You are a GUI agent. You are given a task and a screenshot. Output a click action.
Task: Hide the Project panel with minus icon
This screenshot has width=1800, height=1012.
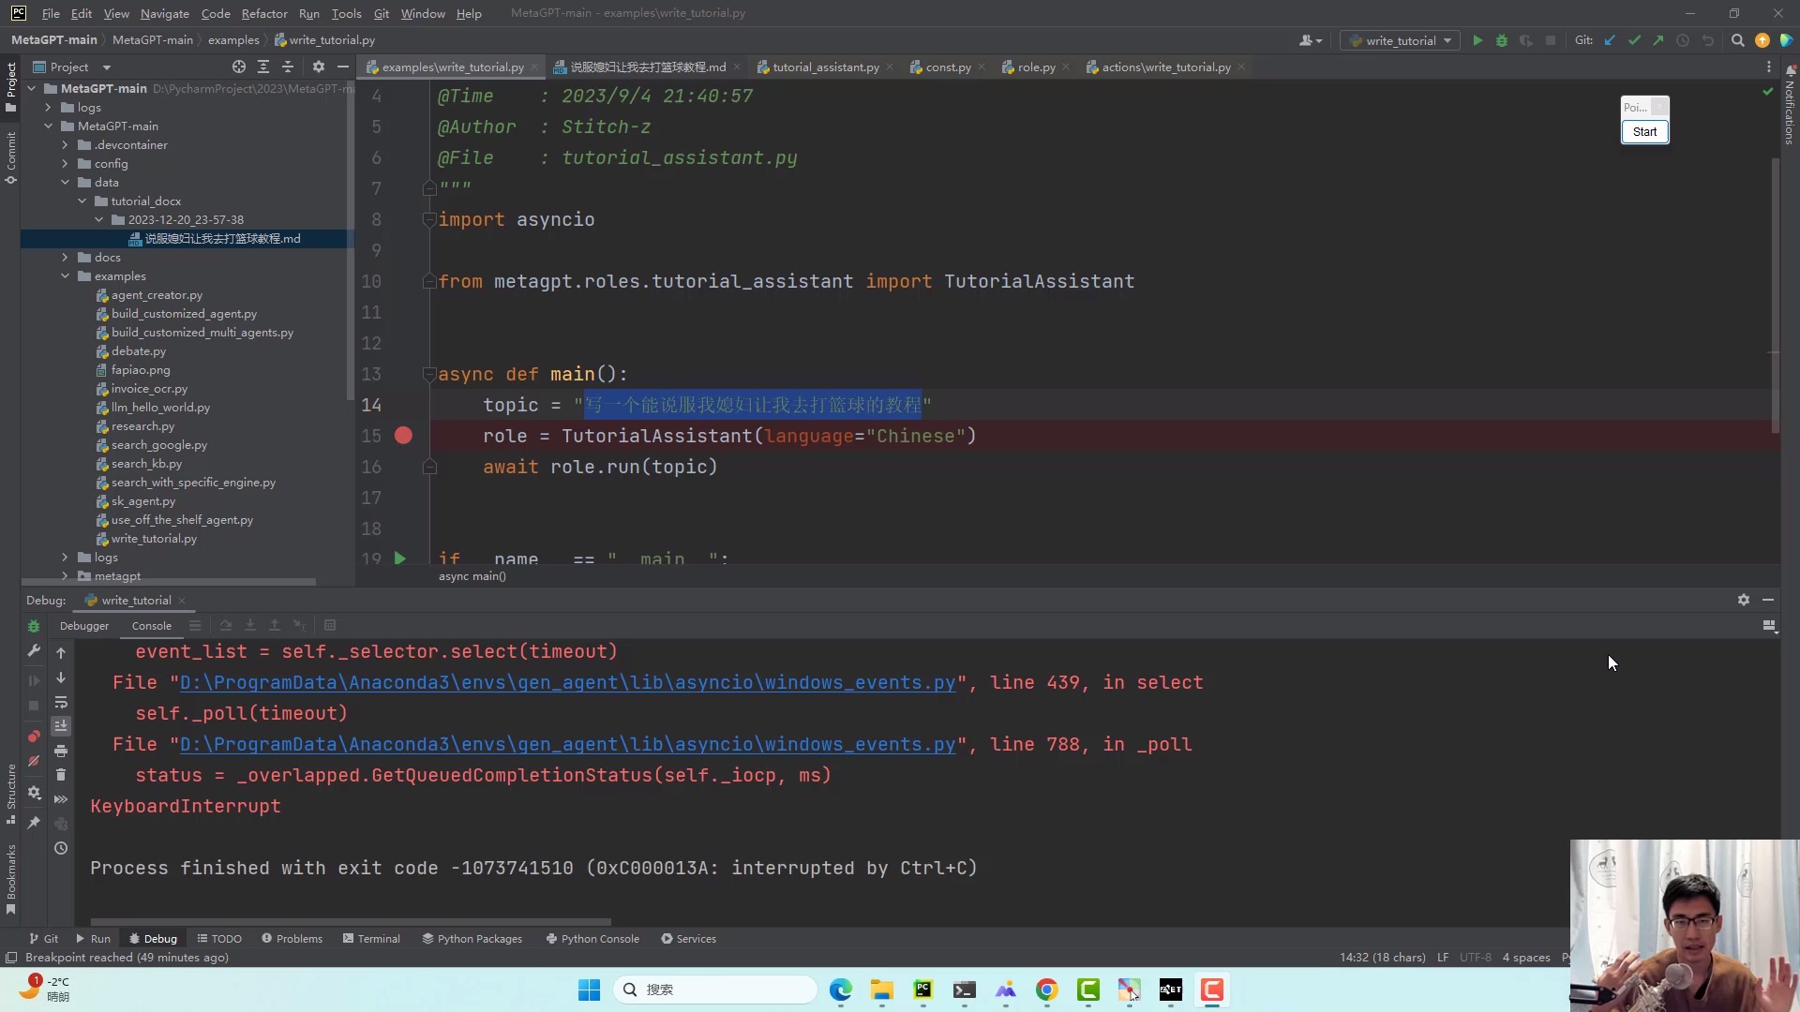tap(343, 67)
